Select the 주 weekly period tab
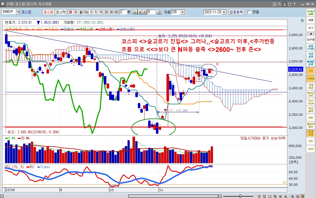The image size is (316, 198). point(76,12)
